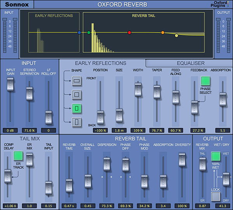Select the second square room shape icon

[77, 94]
